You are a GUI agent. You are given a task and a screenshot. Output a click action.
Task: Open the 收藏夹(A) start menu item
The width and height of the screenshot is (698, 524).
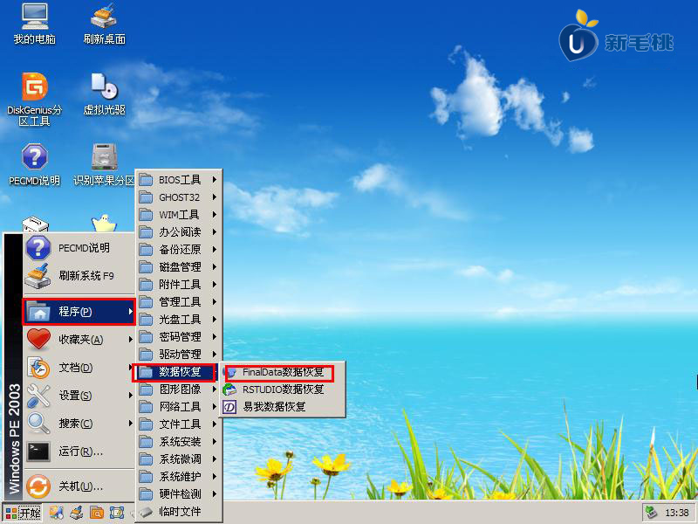[x=79, y=340]
